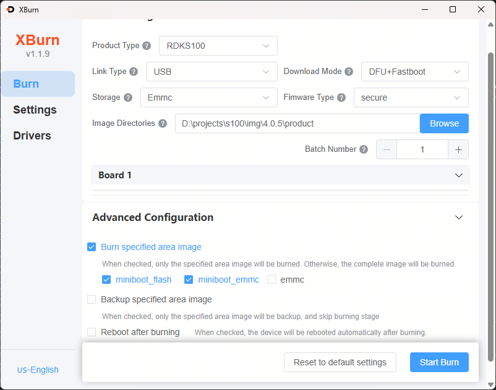Open the Download Mode dropdown

[x=414, y=72]
